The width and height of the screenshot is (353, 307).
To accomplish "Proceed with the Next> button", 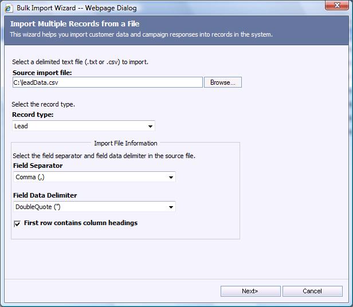I will coord(250,291).
